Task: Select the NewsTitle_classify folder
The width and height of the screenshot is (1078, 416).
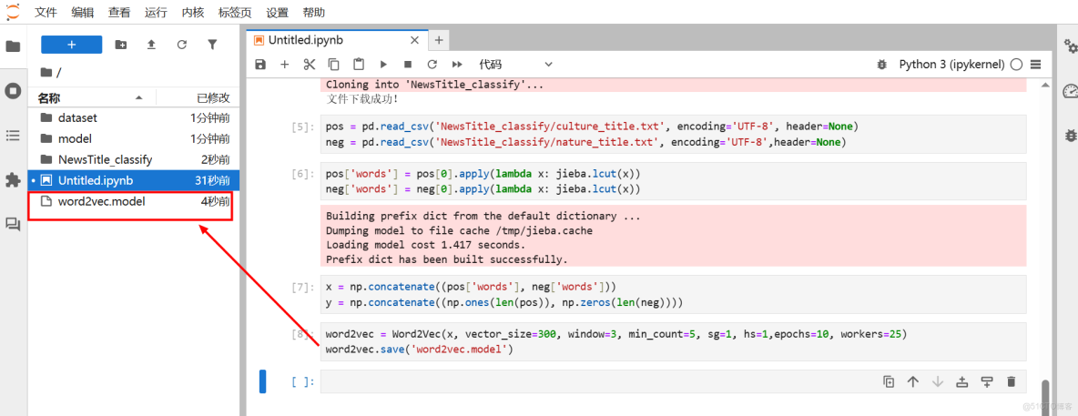Action: (x=133, y=159)
